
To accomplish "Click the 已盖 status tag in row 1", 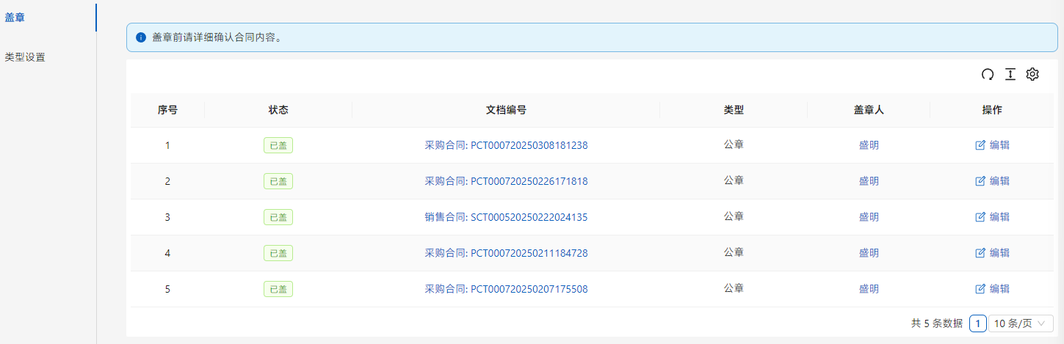I will tap(278, 145).
